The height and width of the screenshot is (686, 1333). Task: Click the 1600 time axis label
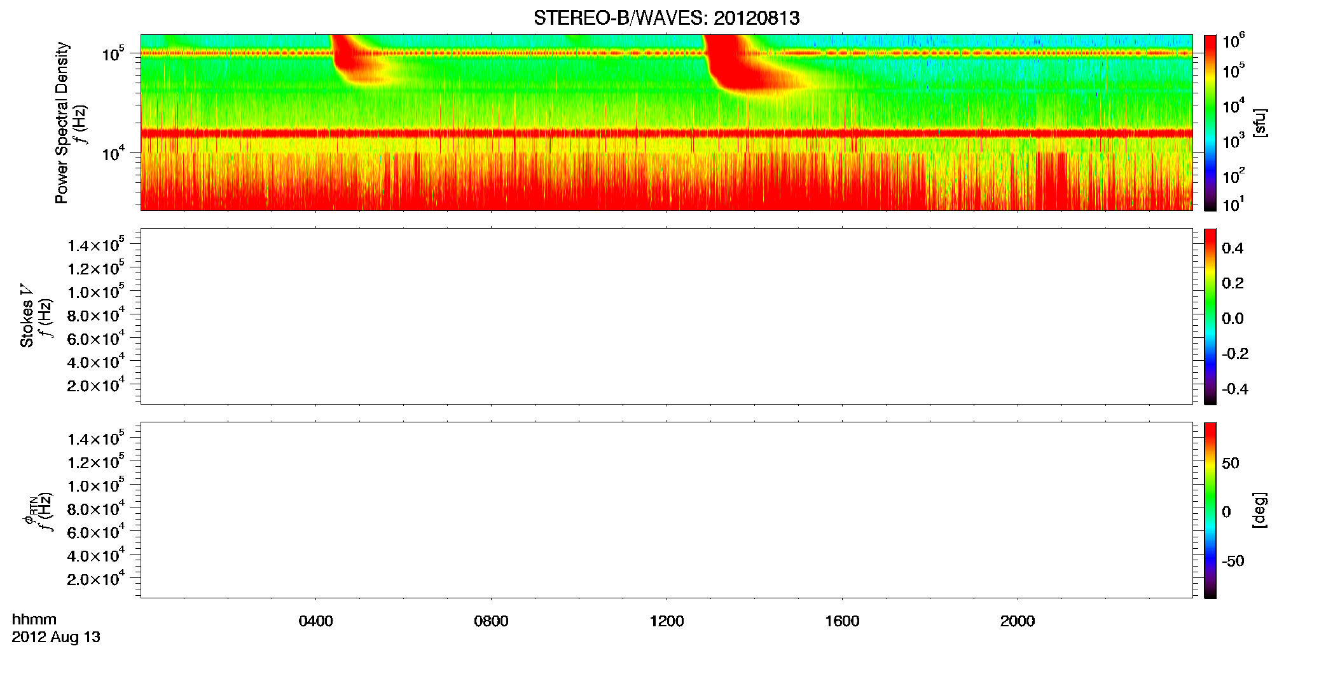842,621
